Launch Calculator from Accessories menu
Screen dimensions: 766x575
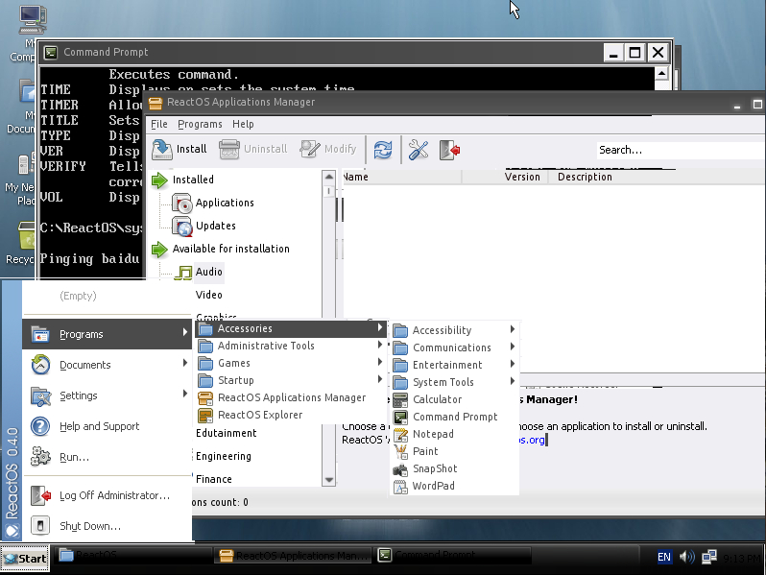pos(437,399)
